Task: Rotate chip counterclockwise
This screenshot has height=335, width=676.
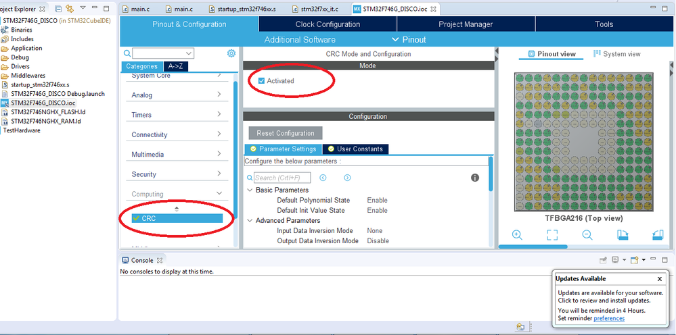Action: [658, 235]
